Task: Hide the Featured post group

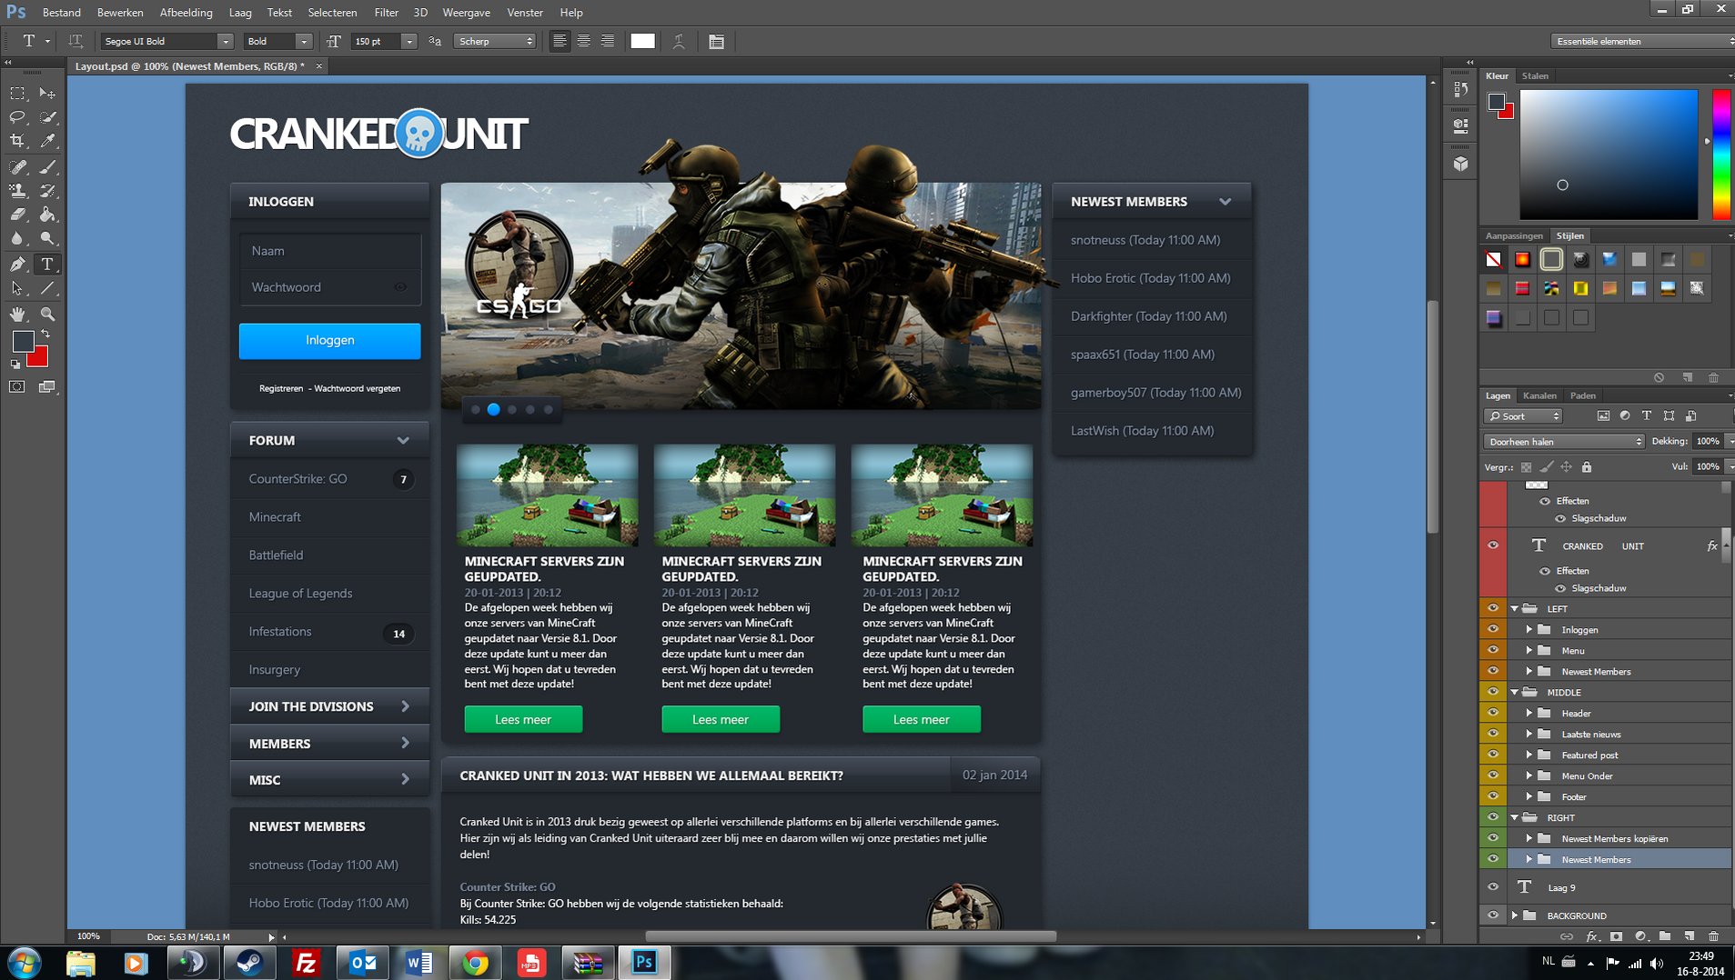Action: click(1493, 755)
